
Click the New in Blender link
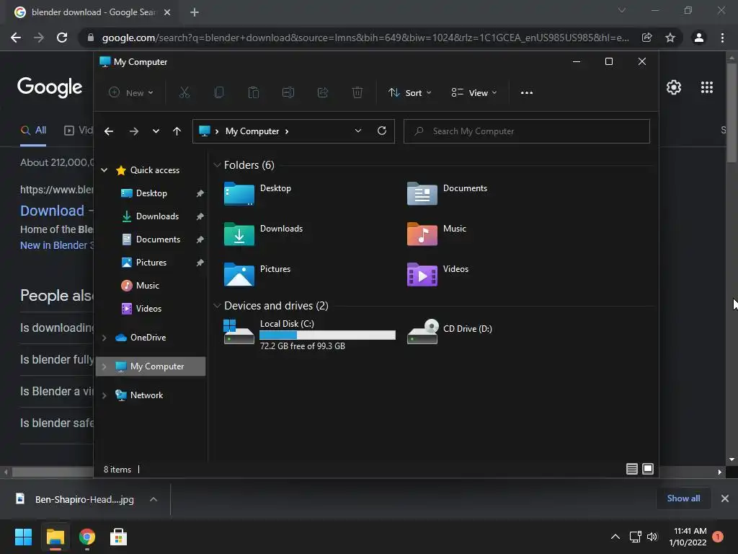(56, 245)
